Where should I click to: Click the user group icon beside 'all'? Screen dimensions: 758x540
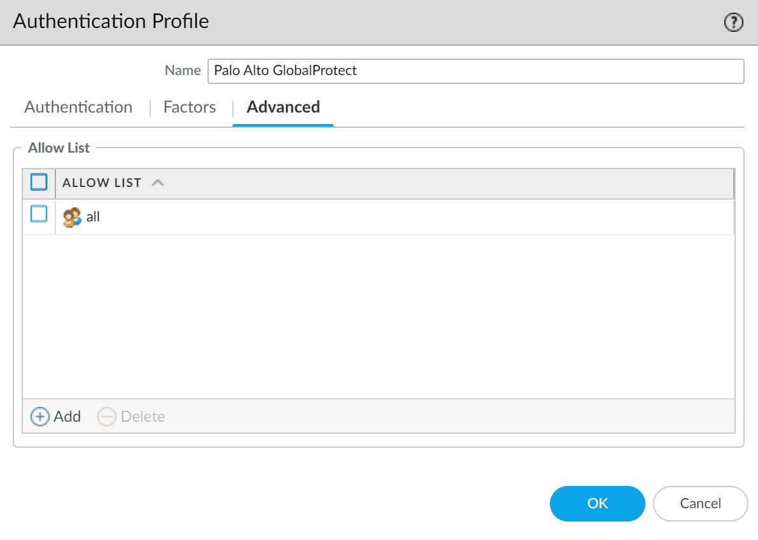coord(72,217)
